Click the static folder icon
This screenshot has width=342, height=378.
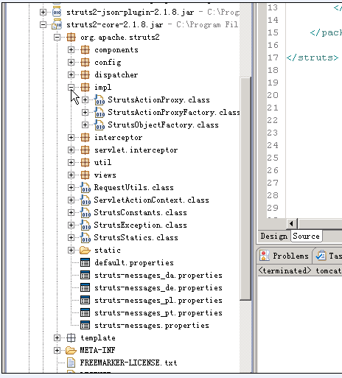click(x=85, y=250)
